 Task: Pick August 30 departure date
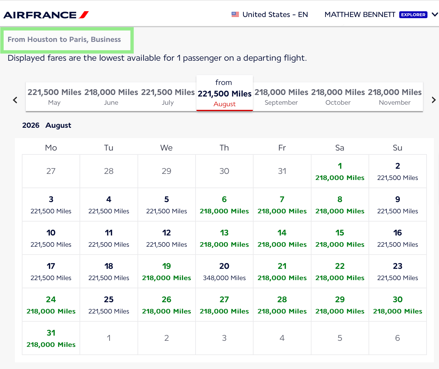tap(398, 305)
